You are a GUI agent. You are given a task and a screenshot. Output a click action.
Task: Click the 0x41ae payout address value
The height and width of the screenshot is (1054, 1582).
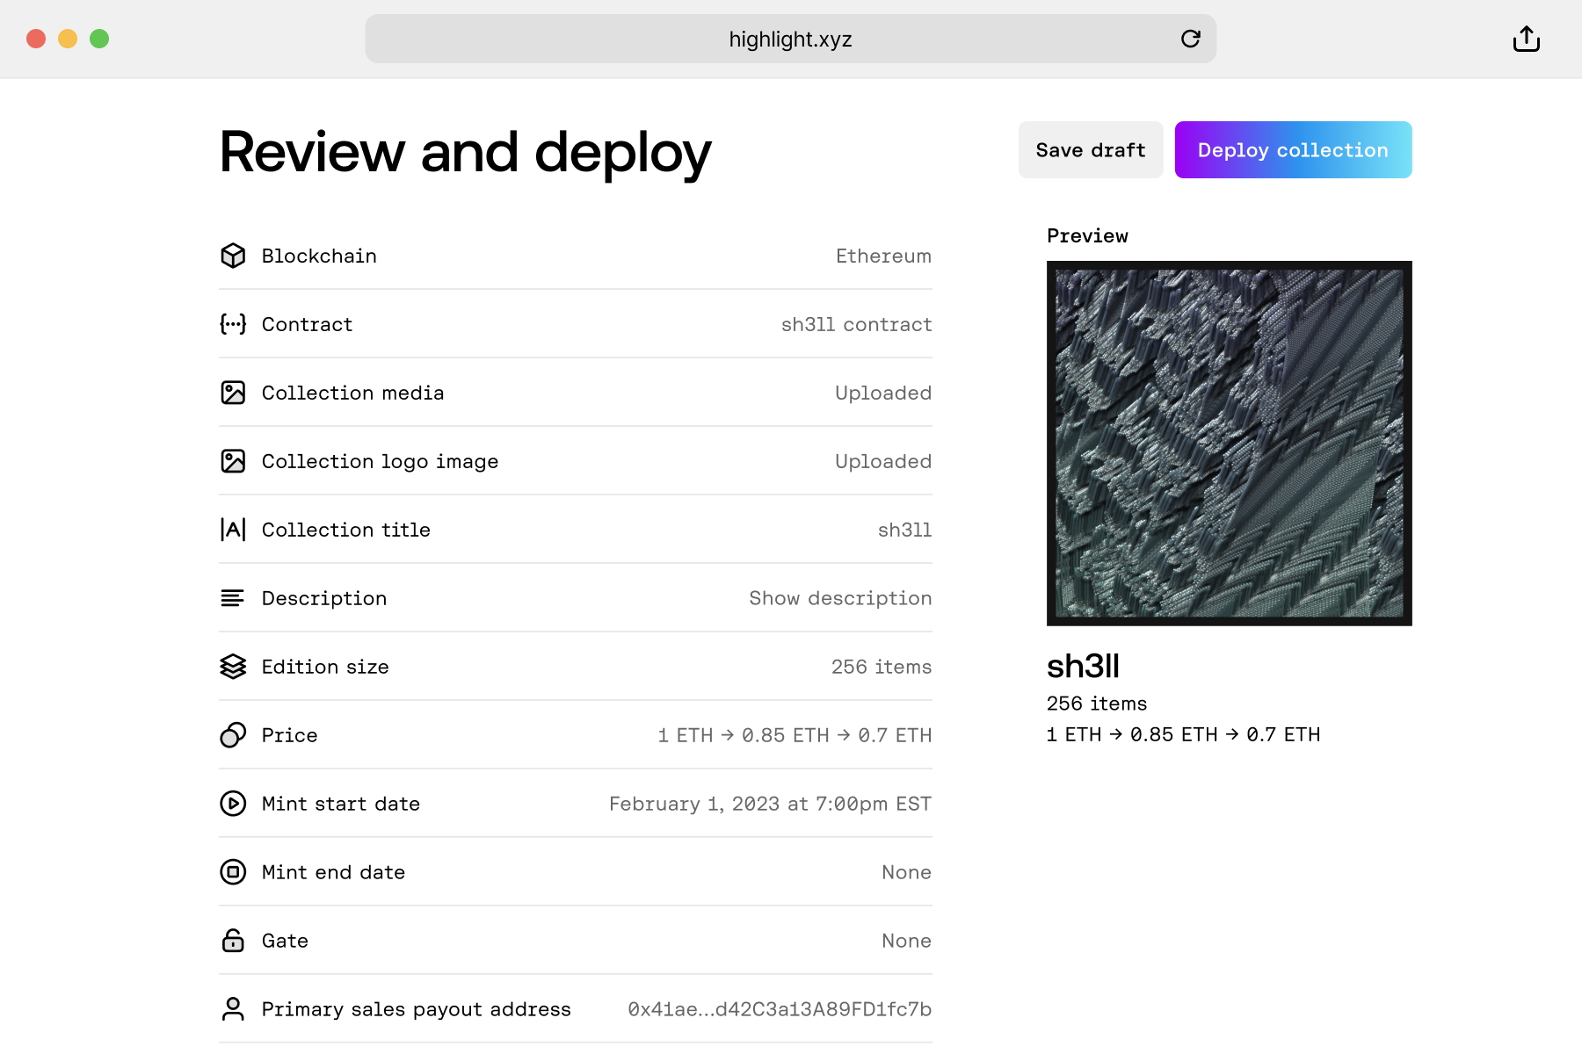(x=780, y=1009)
